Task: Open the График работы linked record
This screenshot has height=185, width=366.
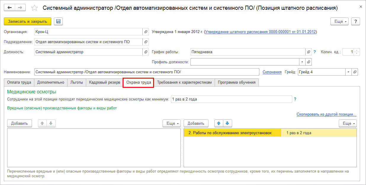Action: coord(309,52)
